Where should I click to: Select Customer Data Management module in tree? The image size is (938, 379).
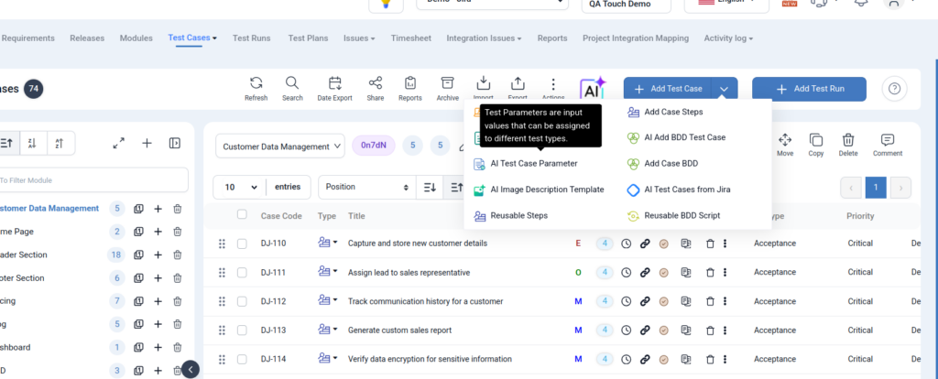pyautogui.click(x=49, y=209)
